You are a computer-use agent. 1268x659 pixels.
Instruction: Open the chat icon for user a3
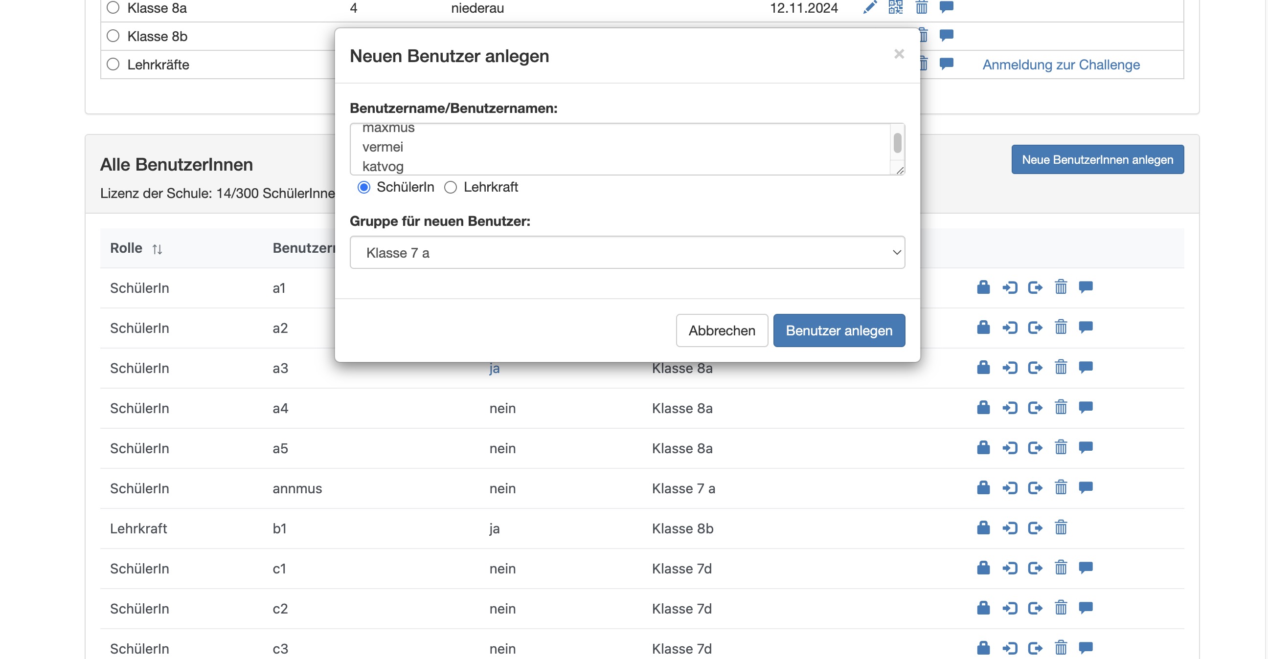pos(1086,367)
